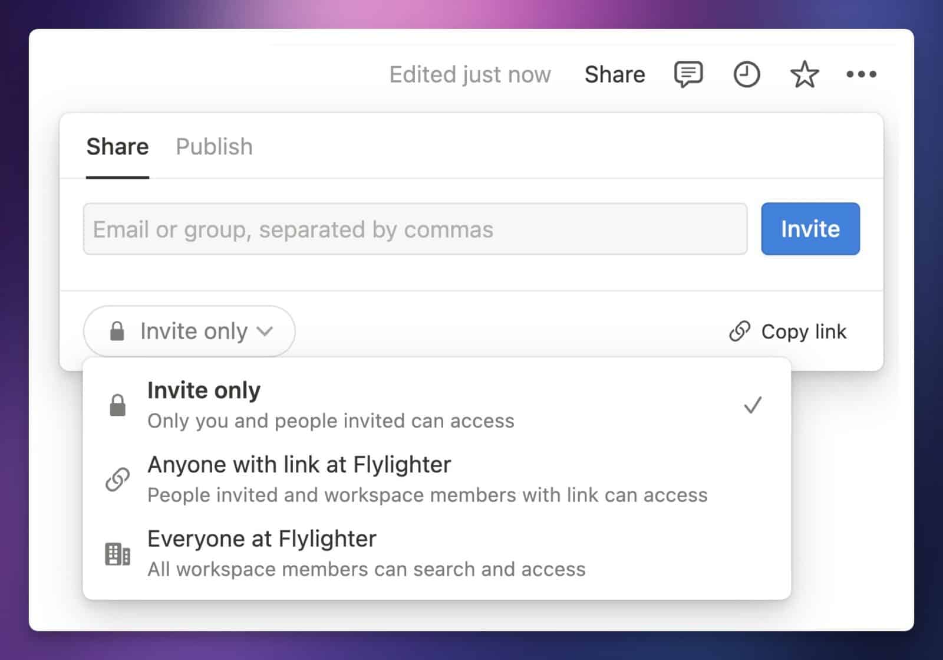Click the checkmark beside Invite only
943x660 pixels.
(753, 405)
